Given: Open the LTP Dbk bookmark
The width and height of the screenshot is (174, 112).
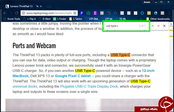Looking at the screenshot, I should (92, 19).
